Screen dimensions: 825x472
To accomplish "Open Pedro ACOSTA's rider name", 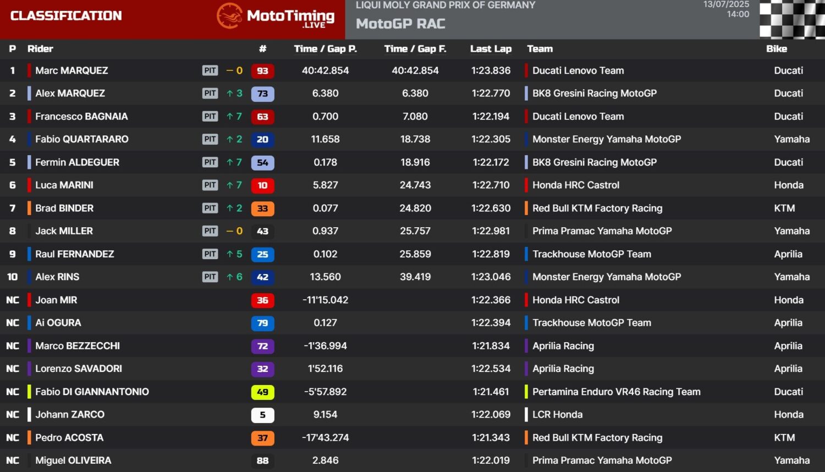I will click(69, 438).
